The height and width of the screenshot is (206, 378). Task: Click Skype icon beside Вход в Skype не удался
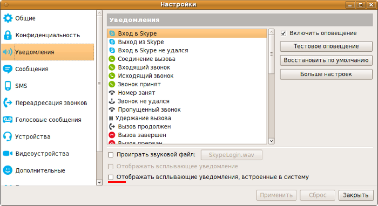coord(112,50)
